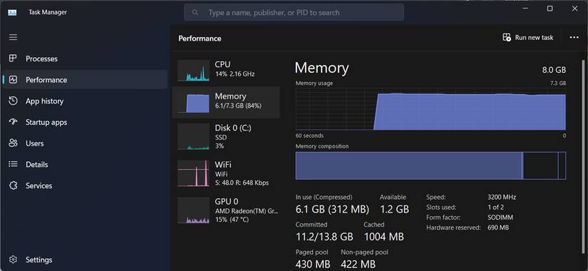The height and width of the screenshot is (271, 588).
Task: Click the search input field
Action: click(x=294, y=12)
